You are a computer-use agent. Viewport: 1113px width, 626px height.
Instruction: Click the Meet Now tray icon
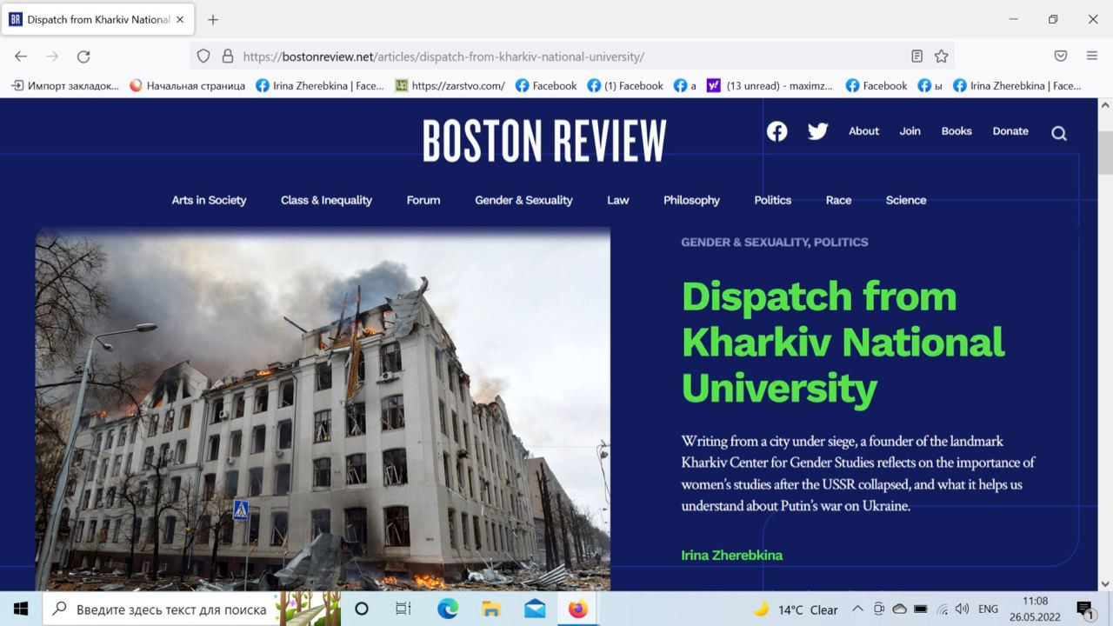click(x=879, y=609)
